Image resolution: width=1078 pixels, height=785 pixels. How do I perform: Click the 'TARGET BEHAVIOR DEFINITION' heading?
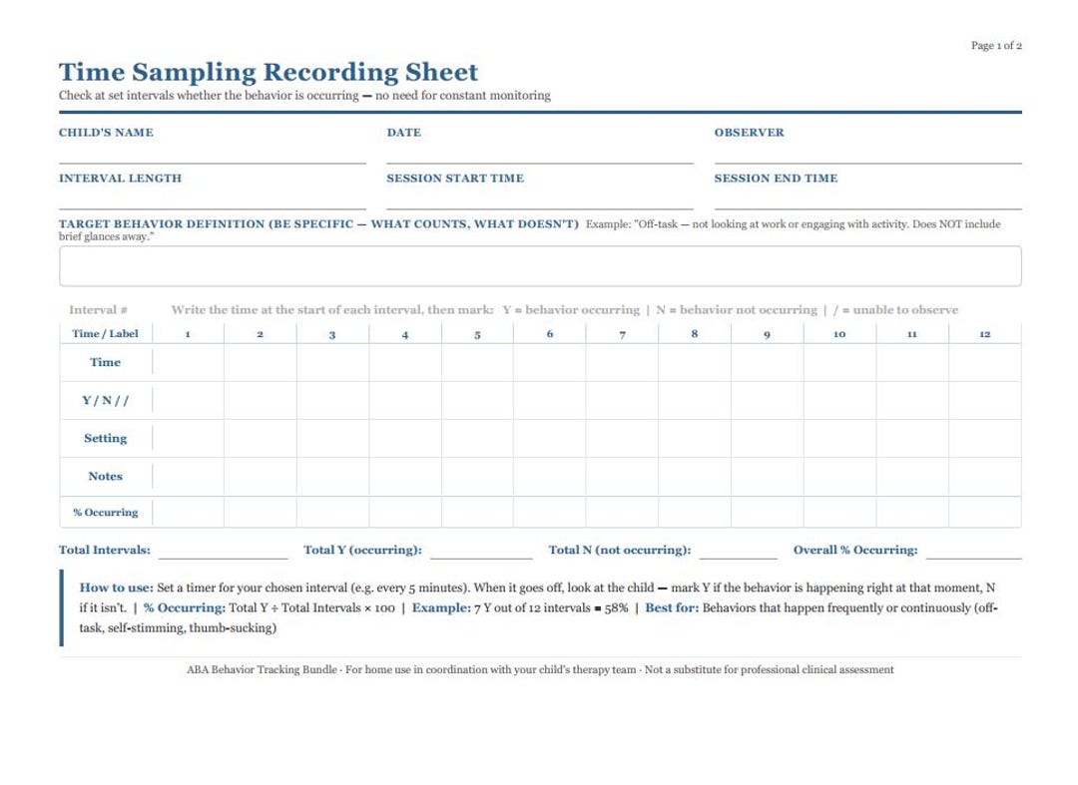point(318,223)
